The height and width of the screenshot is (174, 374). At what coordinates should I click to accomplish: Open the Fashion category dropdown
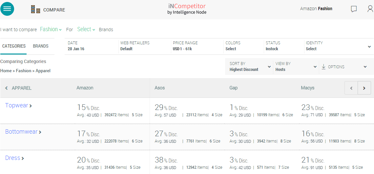tap(51, 29)
